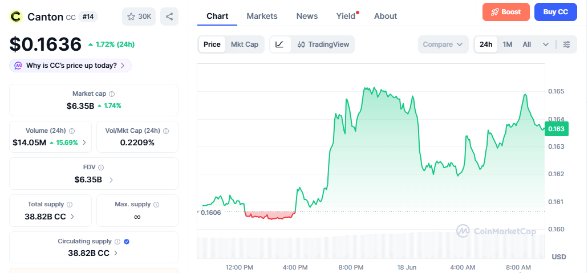Select the 1M time range
The image size is (588, 273).
coord(508,44)
